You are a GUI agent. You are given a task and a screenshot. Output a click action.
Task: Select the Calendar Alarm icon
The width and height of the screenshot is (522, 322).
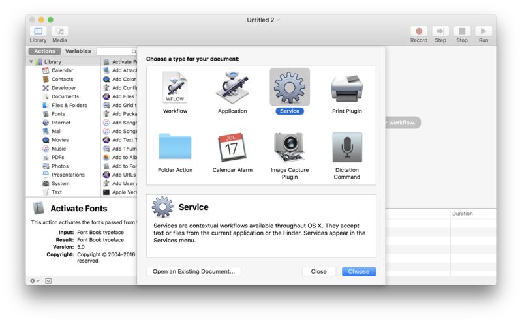tap(232, 147)
